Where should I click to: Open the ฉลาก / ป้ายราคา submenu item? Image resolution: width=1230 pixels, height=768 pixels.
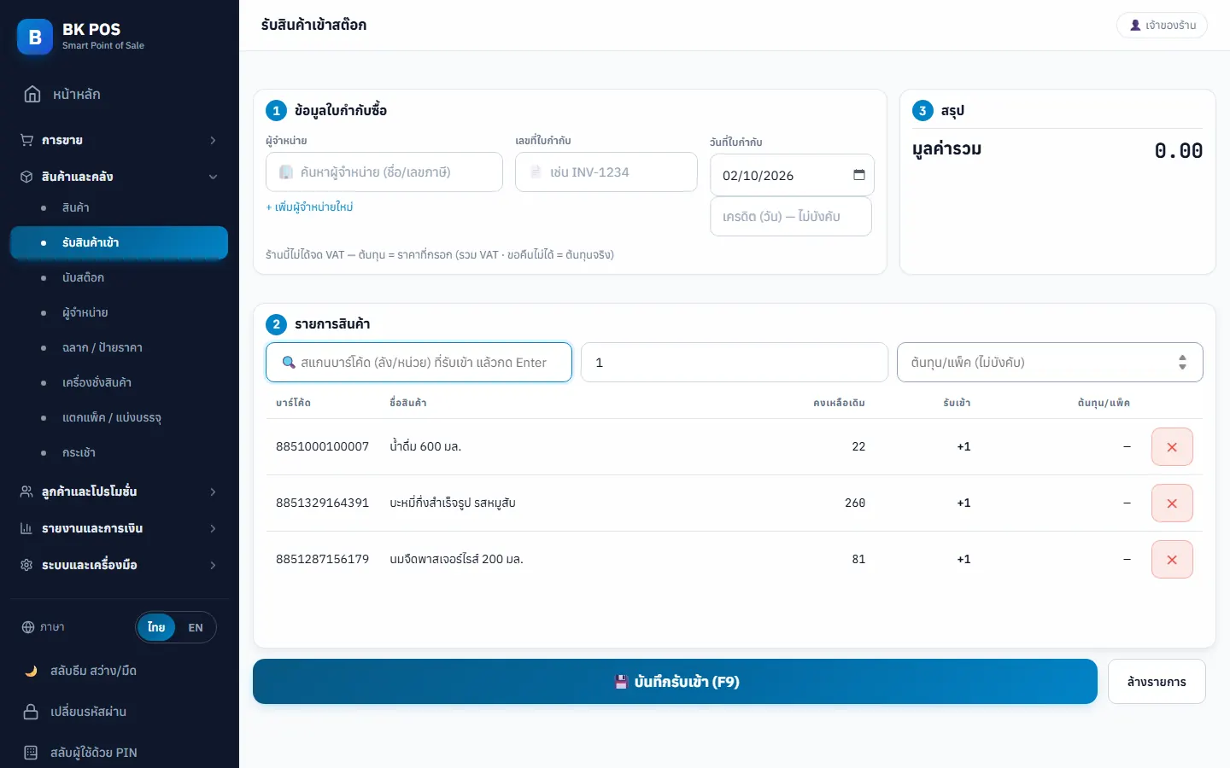pos(119,347)
